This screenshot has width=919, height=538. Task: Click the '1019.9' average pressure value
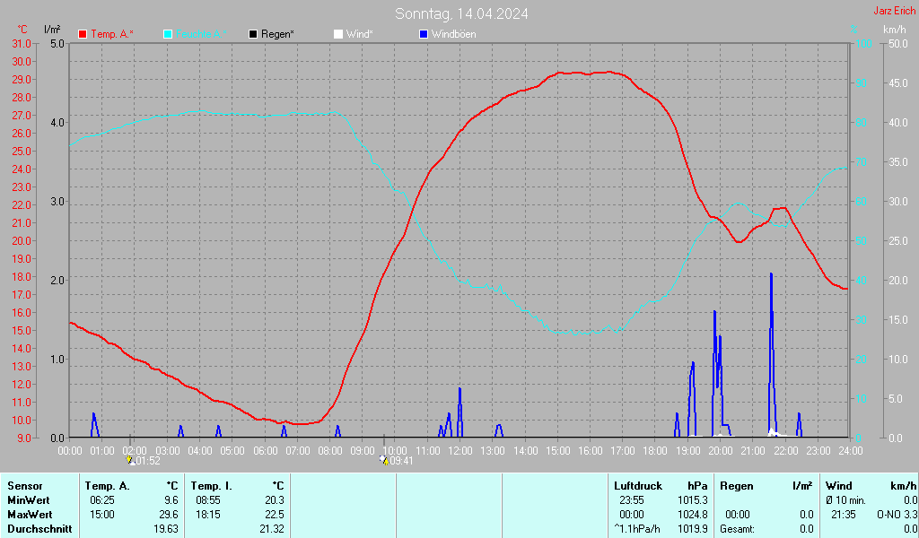click(x=693, y=529)
